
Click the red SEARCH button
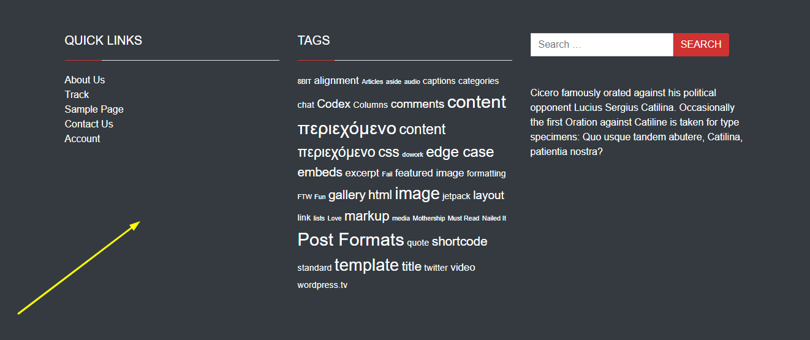click(x=701, y=44)
